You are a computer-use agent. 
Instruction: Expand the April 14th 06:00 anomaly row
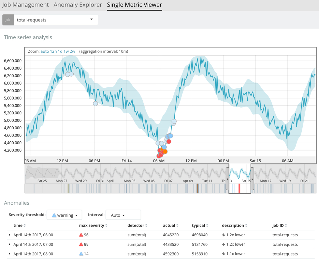click(x=9, y=235)
